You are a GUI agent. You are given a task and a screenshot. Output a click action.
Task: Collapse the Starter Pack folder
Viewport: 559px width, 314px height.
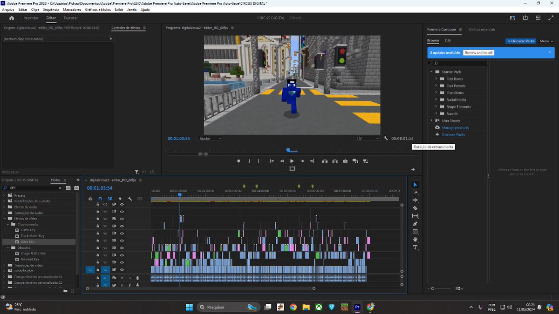[x=431, y=72]
